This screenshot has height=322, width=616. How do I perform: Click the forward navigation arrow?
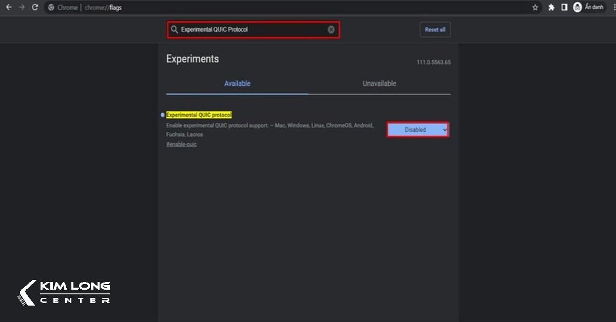[22, 8]
